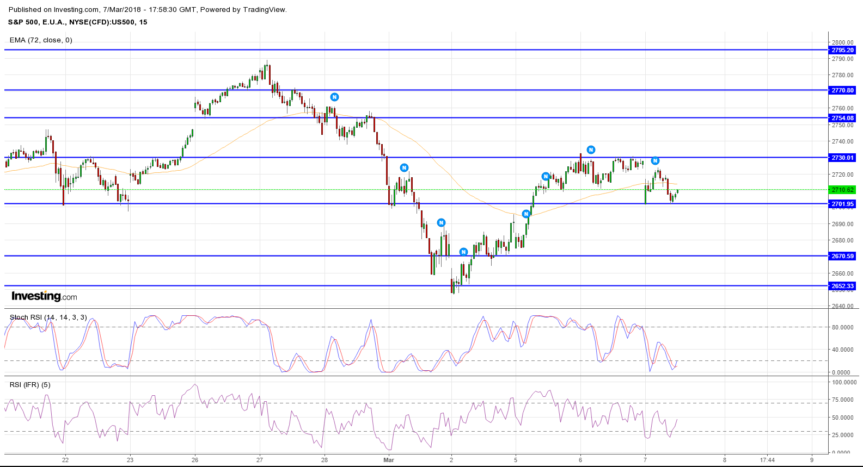Click the EMA (72, close, 0) indicator label

pyautogui.click(x=41, y=40)
